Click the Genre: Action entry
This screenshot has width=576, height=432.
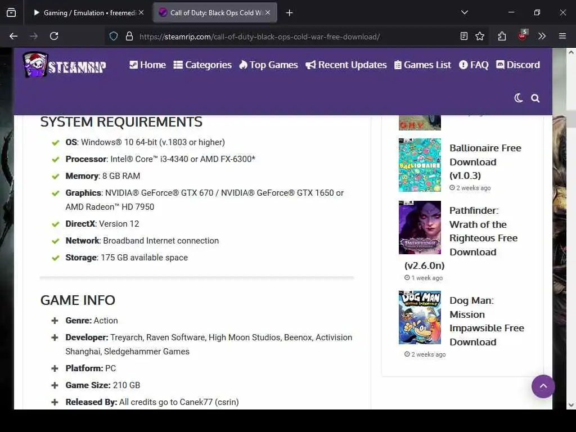[92, 320]
